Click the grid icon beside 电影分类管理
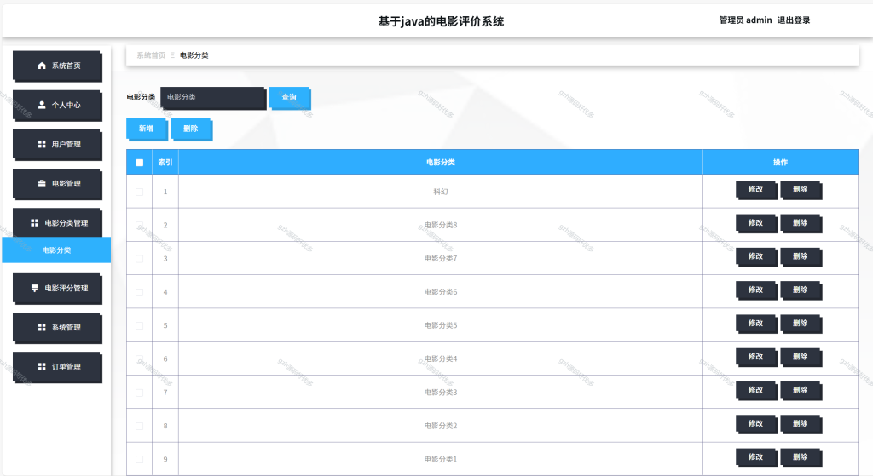This screenshot has height=476, width=873. (34, 222)
